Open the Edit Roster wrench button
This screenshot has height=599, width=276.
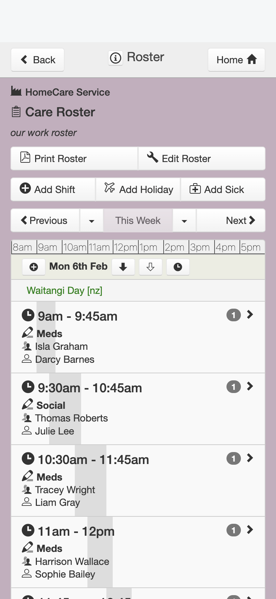[x=202, y=159]
